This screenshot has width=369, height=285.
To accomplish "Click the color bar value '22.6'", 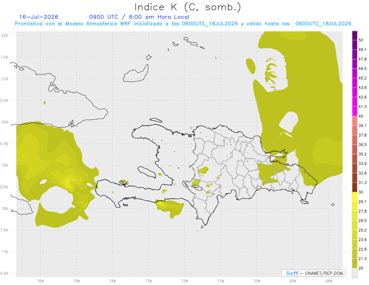I will (x=363, y=249).
